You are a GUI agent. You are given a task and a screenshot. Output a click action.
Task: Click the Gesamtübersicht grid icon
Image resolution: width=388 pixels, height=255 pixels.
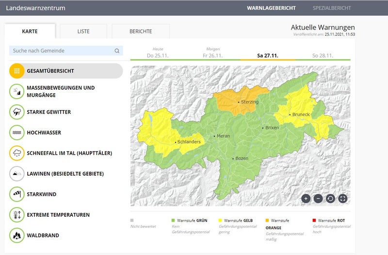17,71
